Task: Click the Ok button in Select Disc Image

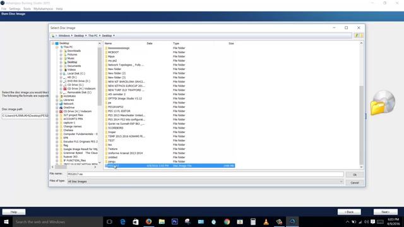Action: [x=355, y=175]
